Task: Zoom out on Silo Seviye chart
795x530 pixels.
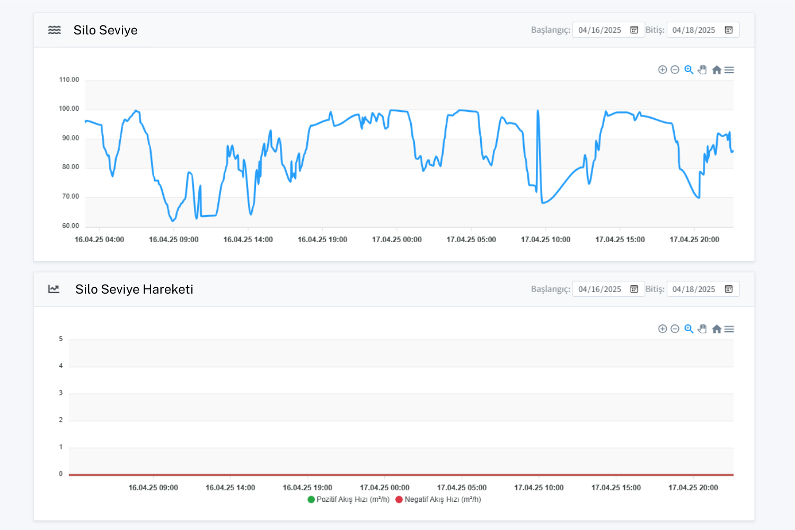Action: 675,70
